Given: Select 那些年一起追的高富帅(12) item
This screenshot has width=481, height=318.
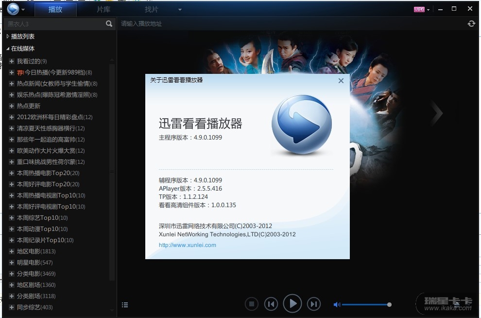Looking at the screenshot, I should coord(51,140).
